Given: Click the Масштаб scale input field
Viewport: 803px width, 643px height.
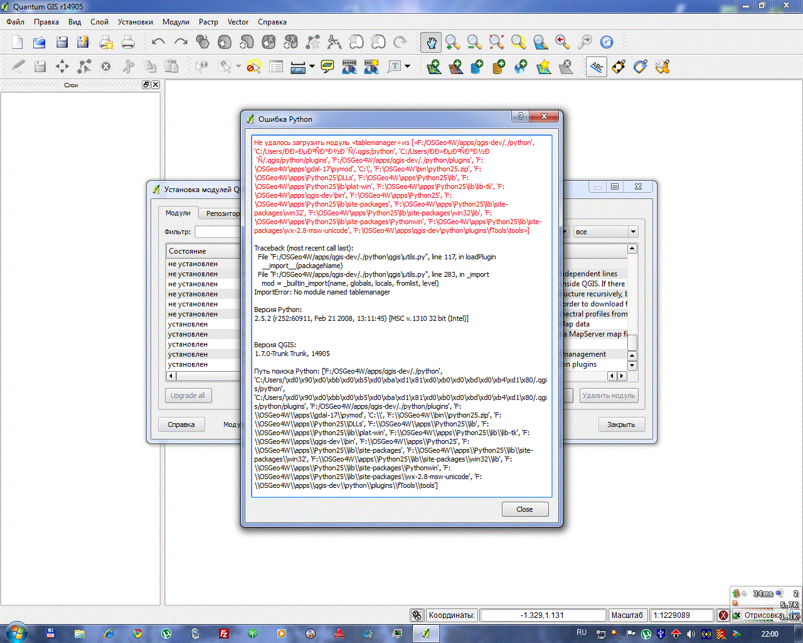Looking at the screenshot, I should pos(681,615).
